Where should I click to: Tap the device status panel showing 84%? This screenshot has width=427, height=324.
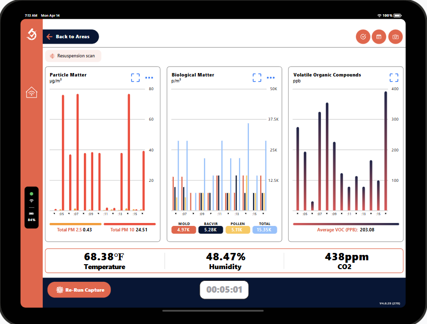31,207
